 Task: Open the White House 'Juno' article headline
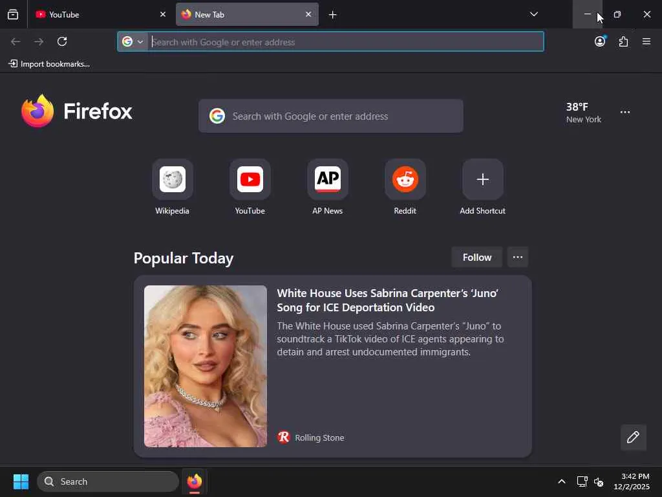(388, 300)
